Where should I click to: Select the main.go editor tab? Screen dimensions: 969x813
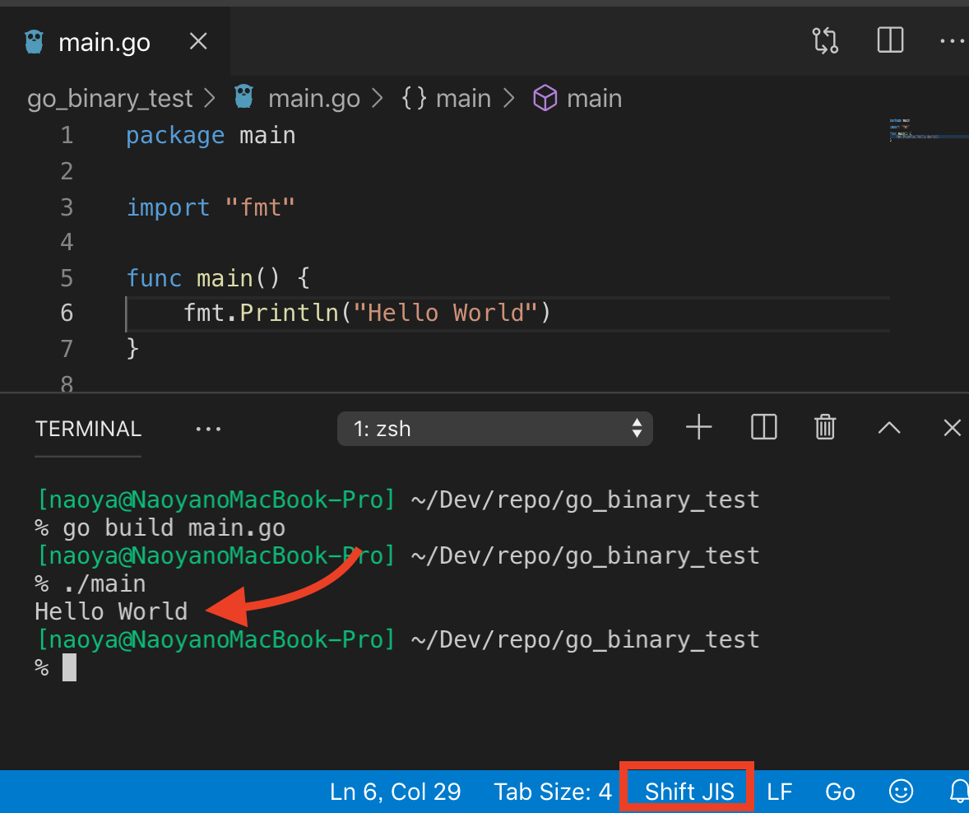click(115, 42)
